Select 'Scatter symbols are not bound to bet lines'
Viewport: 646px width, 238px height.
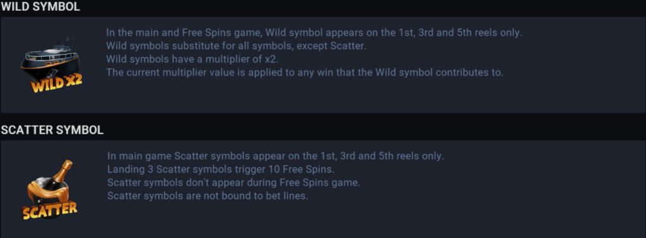point(208,196)
